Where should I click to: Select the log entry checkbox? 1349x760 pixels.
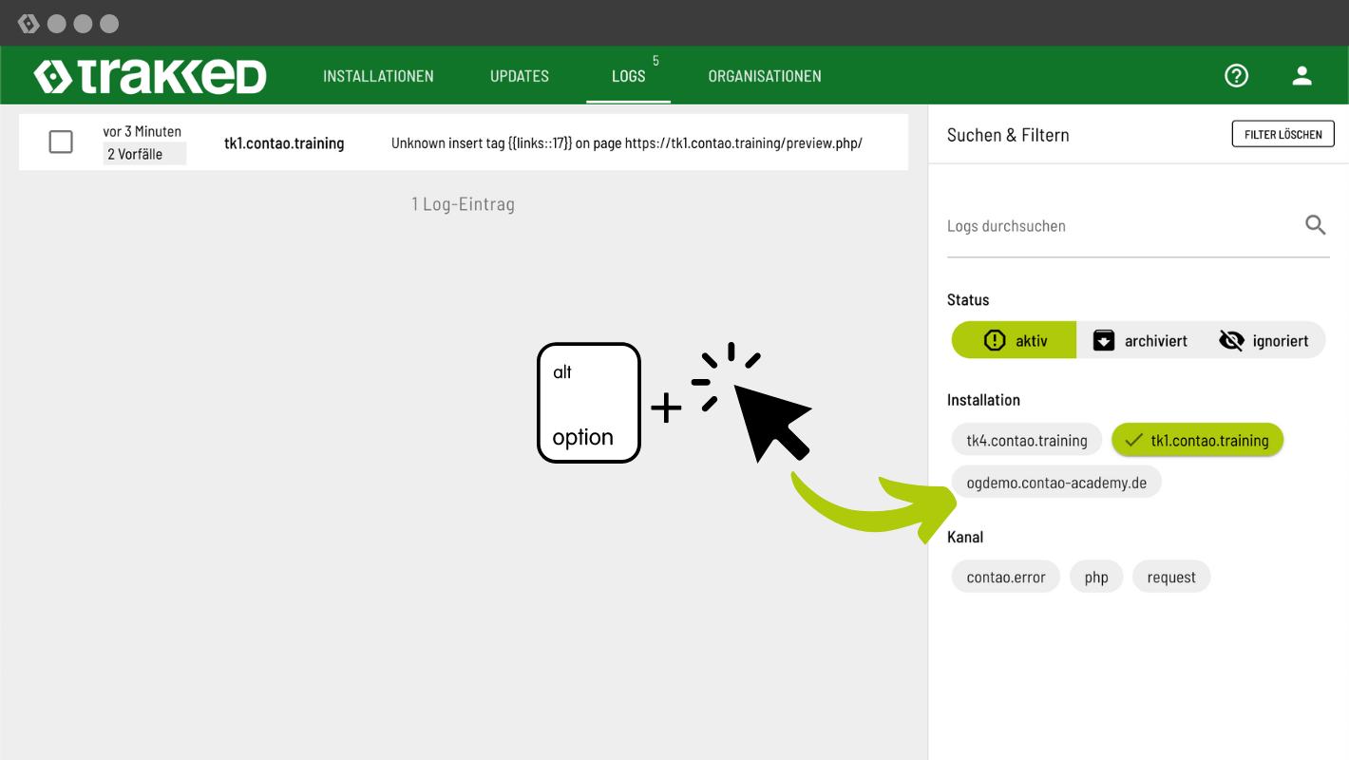61,142
